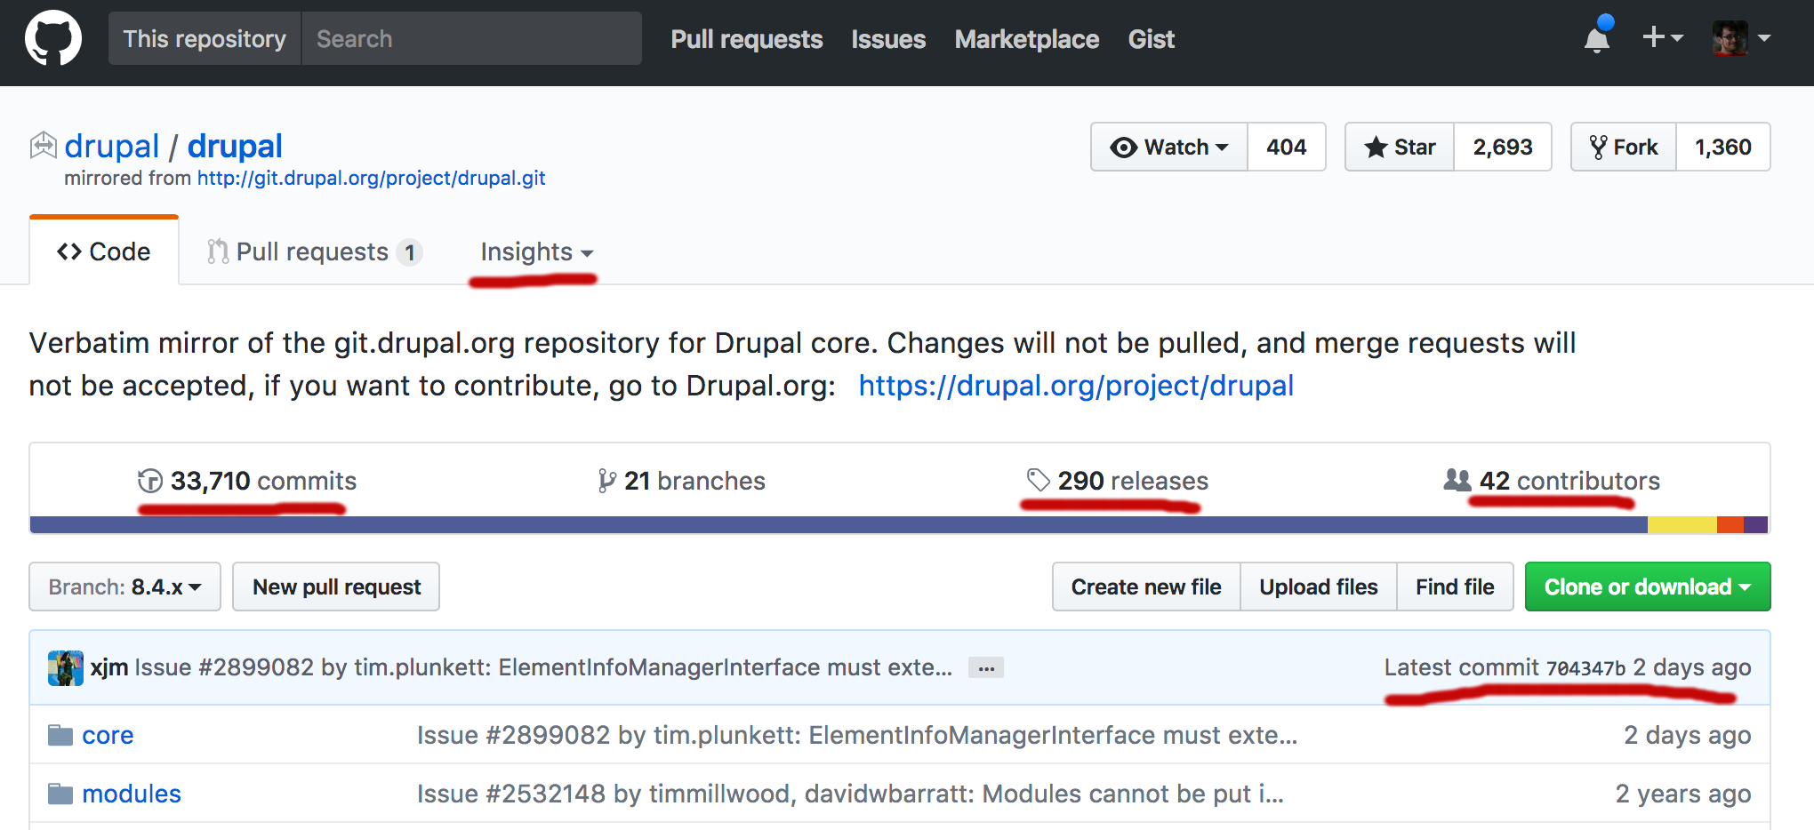This screenshot has width=1814, height=830.
Task: Click the orange segment of language bar
Action: (x=1730, y=524)
